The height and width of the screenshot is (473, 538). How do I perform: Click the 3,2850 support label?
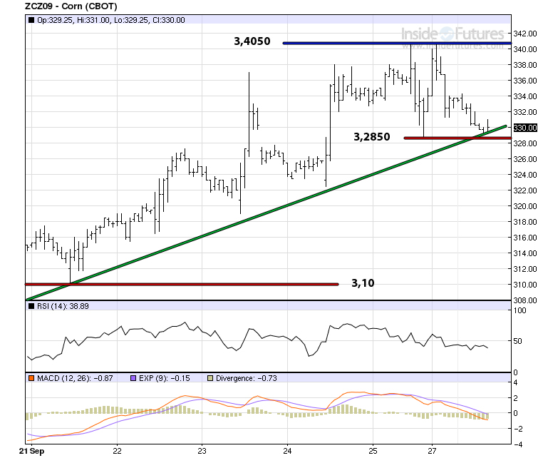[371, 136]
